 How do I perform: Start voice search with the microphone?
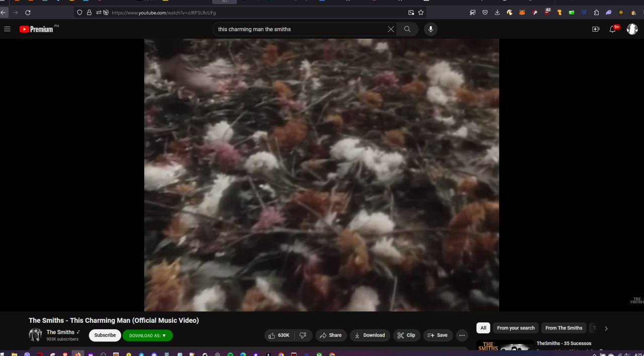[431, 29]
